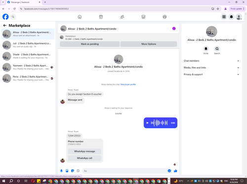This screenshot has width=247, height=184.
Task: Click WhatsApp message button
Action: (x=84, y=151)
